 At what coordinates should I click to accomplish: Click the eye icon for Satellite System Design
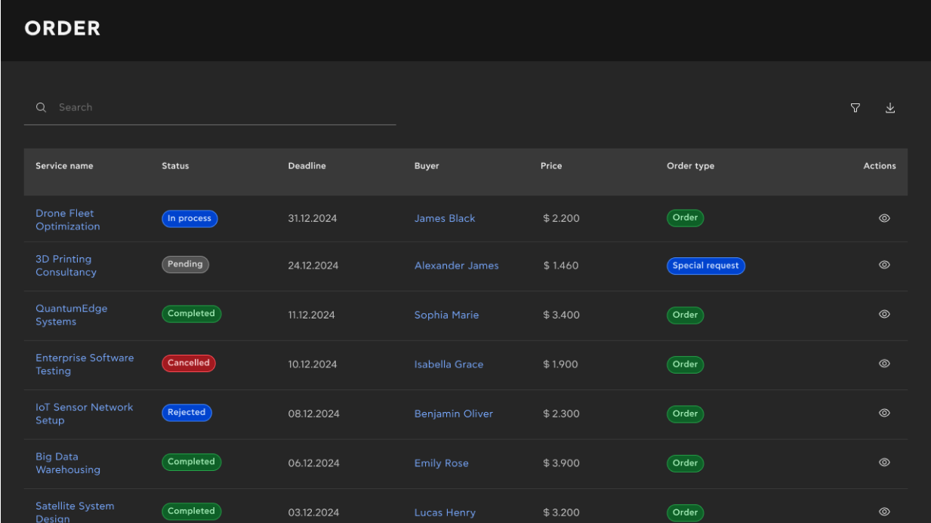click(884, 512)
